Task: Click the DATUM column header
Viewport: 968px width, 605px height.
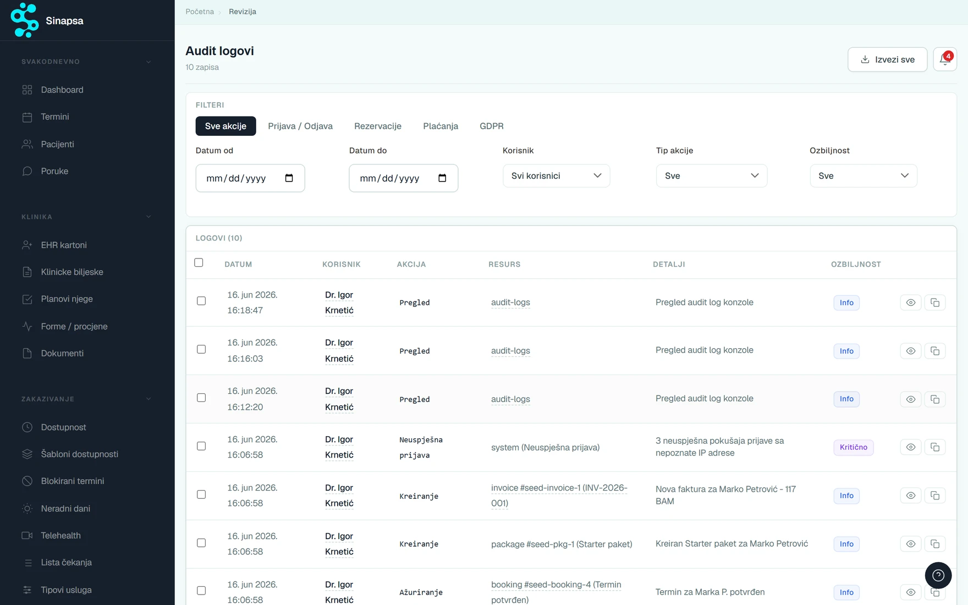Action: (x=238, y=265)
